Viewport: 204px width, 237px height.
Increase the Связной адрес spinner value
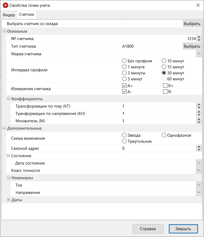tap(199, 147)
